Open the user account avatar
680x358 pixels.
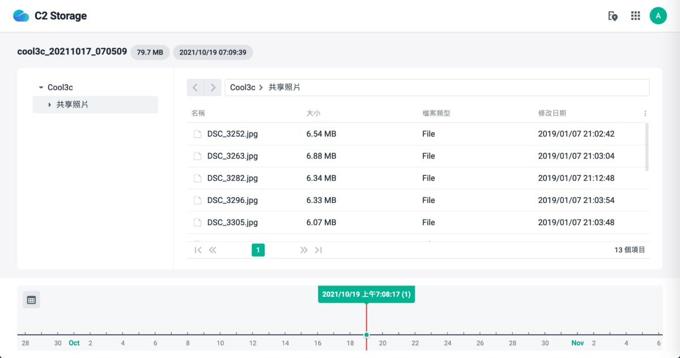coord(658,16)
